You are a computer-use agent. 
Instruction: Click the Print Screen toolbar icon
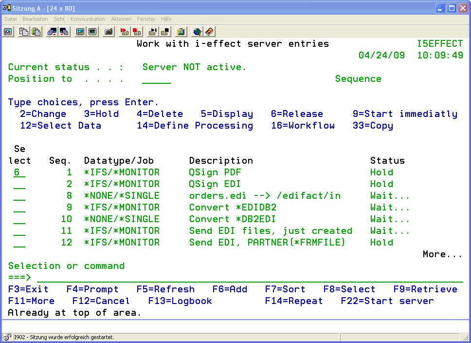point(8,32)
